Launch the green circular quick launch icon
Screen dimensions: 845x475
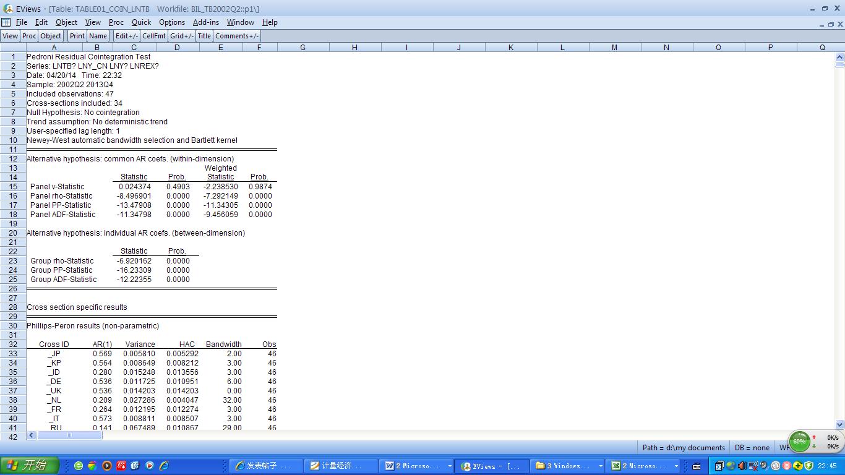point(79,466)
